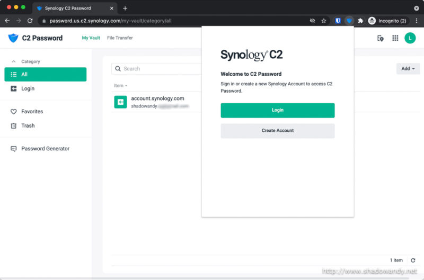Viewport: 424px width, 280px height.
Task: Select the Synology C2 Password browser tab
Action: coord(75,8)
